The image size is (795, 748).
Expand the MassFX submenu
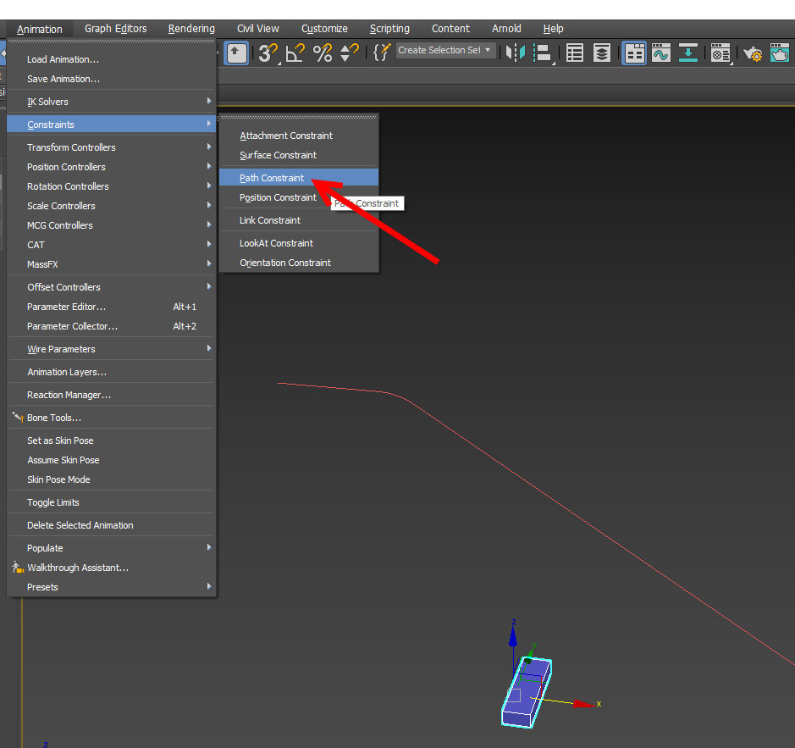[x=112, y=264]
